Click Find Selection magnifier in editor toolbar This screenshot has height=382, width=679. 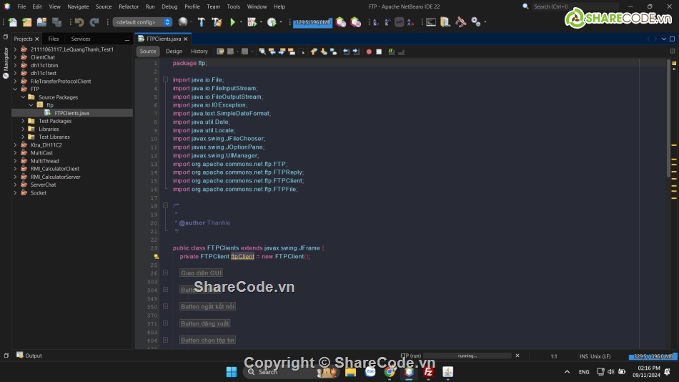pyautogui.click(x=262, y=52)
